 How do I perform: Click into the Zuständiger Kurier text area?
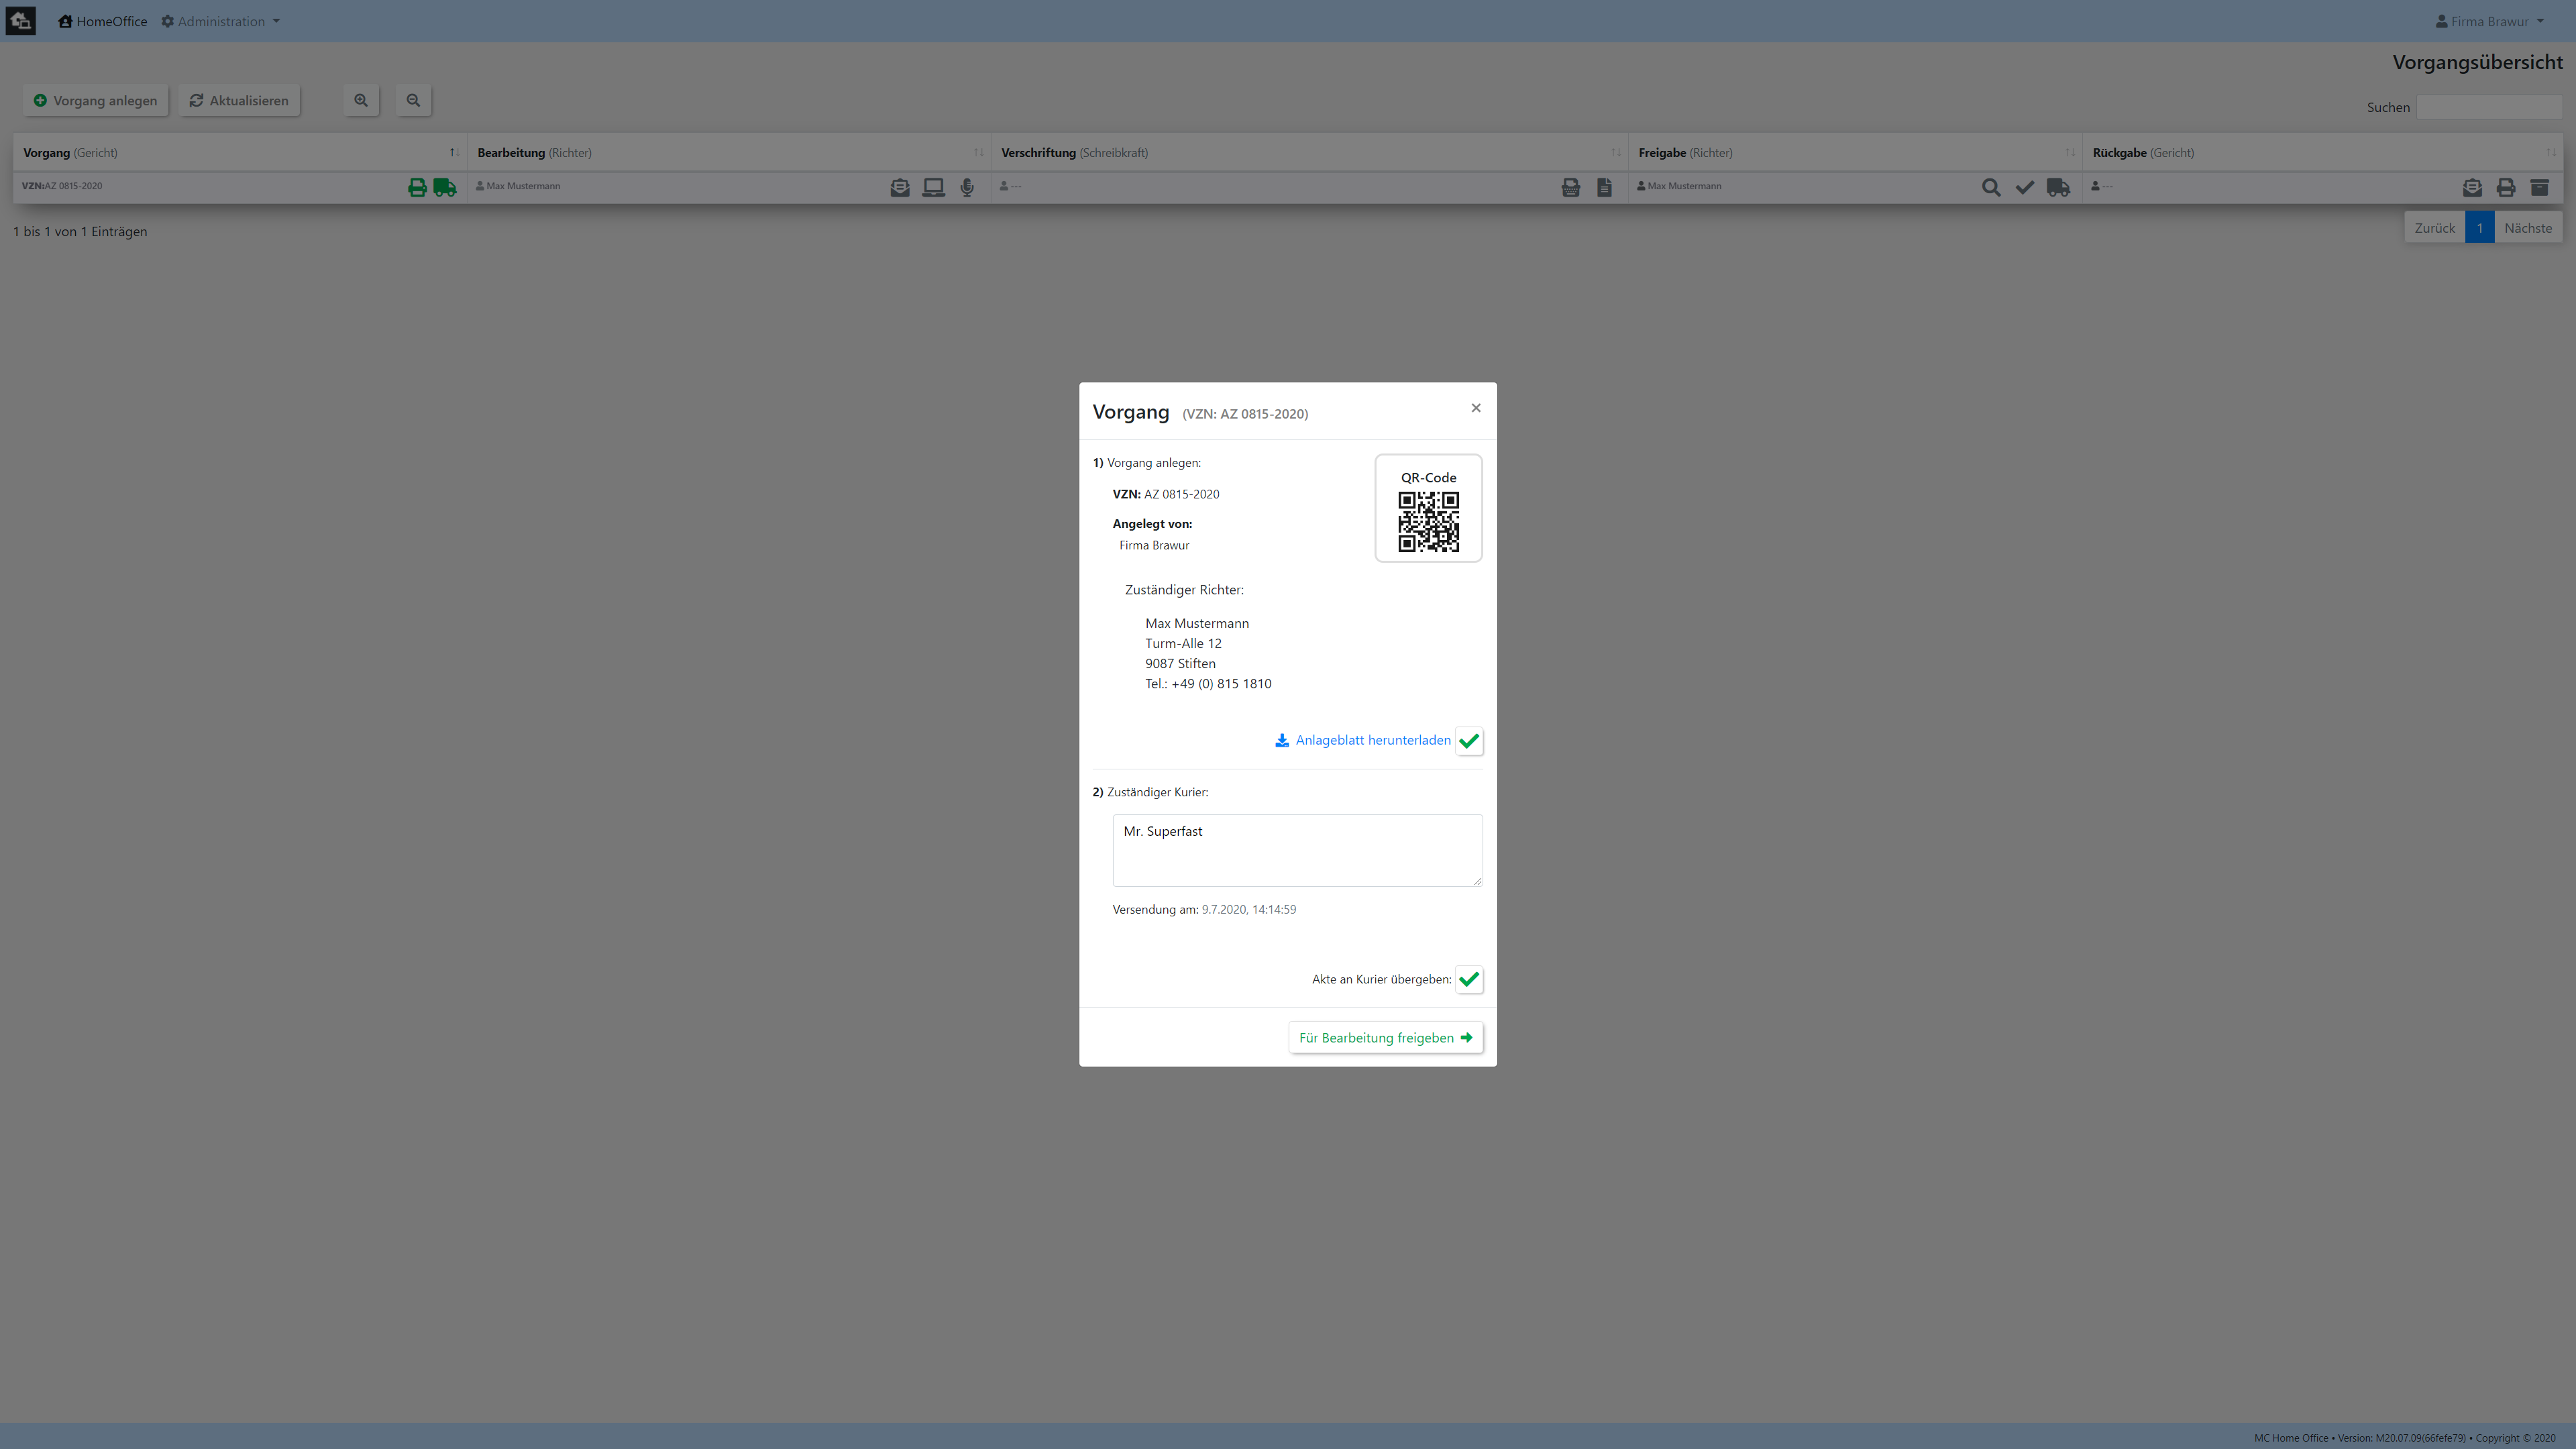pyautogui.click(x=1297, y=850)
